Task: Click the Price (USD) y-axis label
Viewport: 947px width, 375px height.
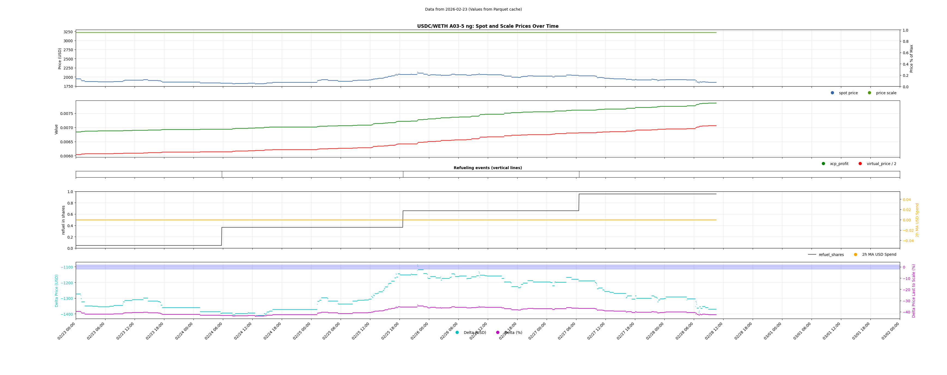Action: pos(60,59)
